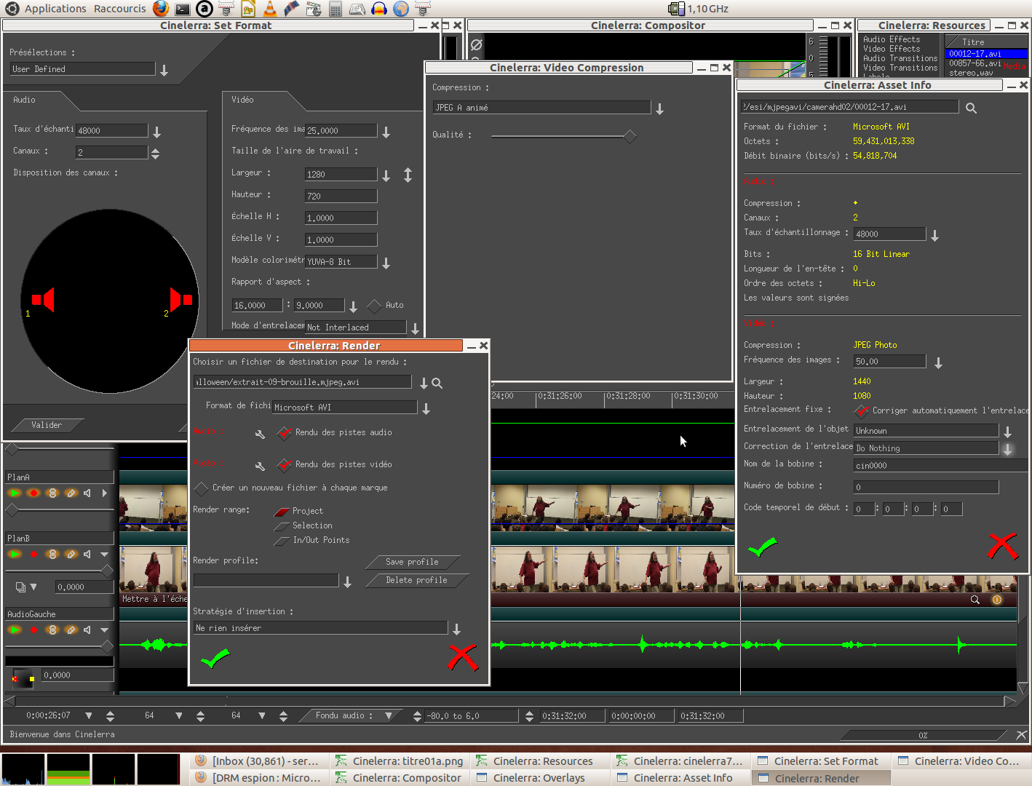Open Compression dropdown in Video Compression
This screenshot has width=1032, height=786.
click(x=659, y=108)
